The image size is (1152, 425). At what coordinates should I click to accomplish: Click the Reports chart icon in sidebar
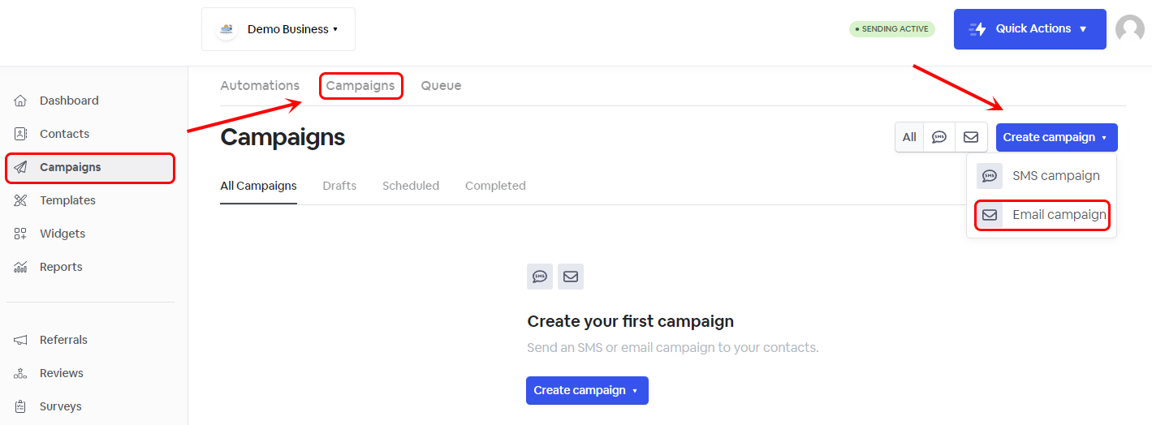21,267
